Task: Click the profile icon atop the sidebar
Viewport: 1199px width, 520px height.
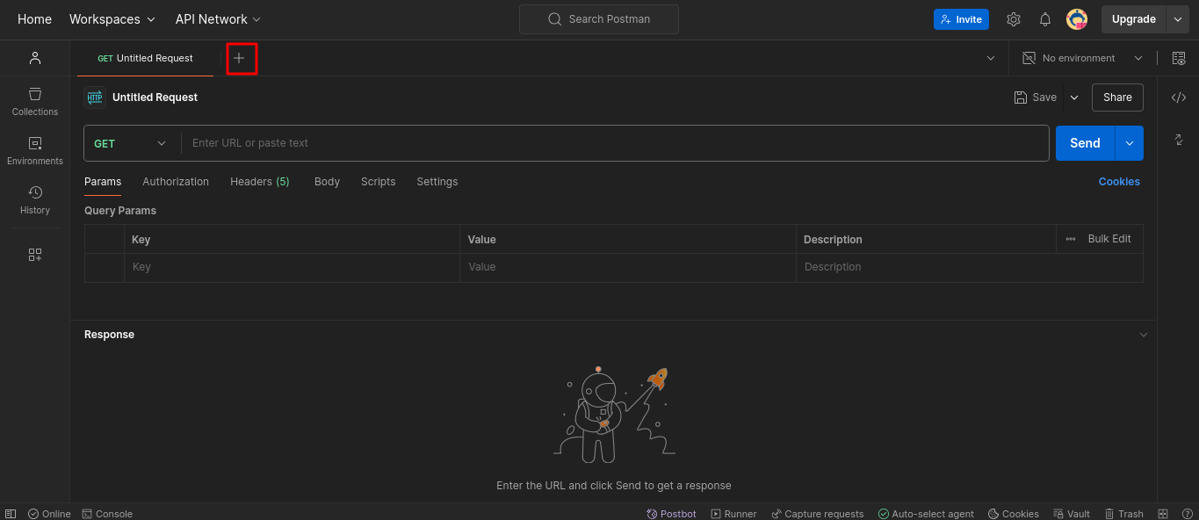Action: tap(35, 58)
